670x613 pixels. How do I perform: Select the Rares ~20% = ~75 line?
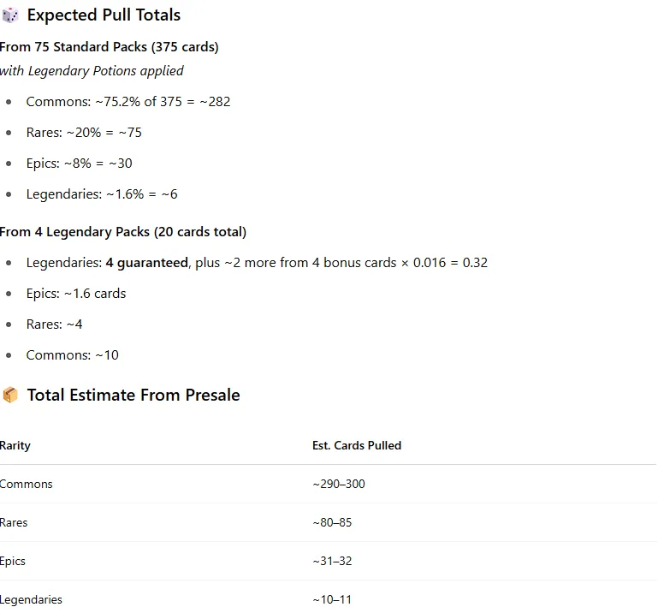point(84,133)
